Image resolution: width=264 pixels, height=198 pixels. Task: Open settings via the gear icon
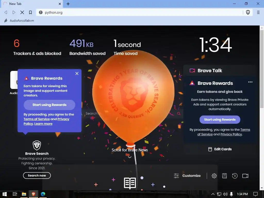click(214, 176)
